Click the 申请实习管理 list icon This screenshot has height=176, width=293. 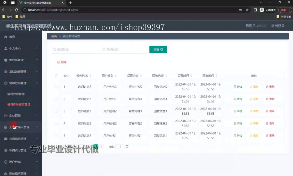6,150
